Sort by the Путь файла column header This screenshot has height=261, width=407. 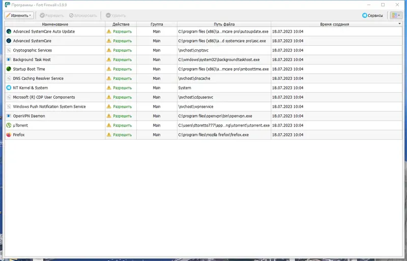(224, 24)
